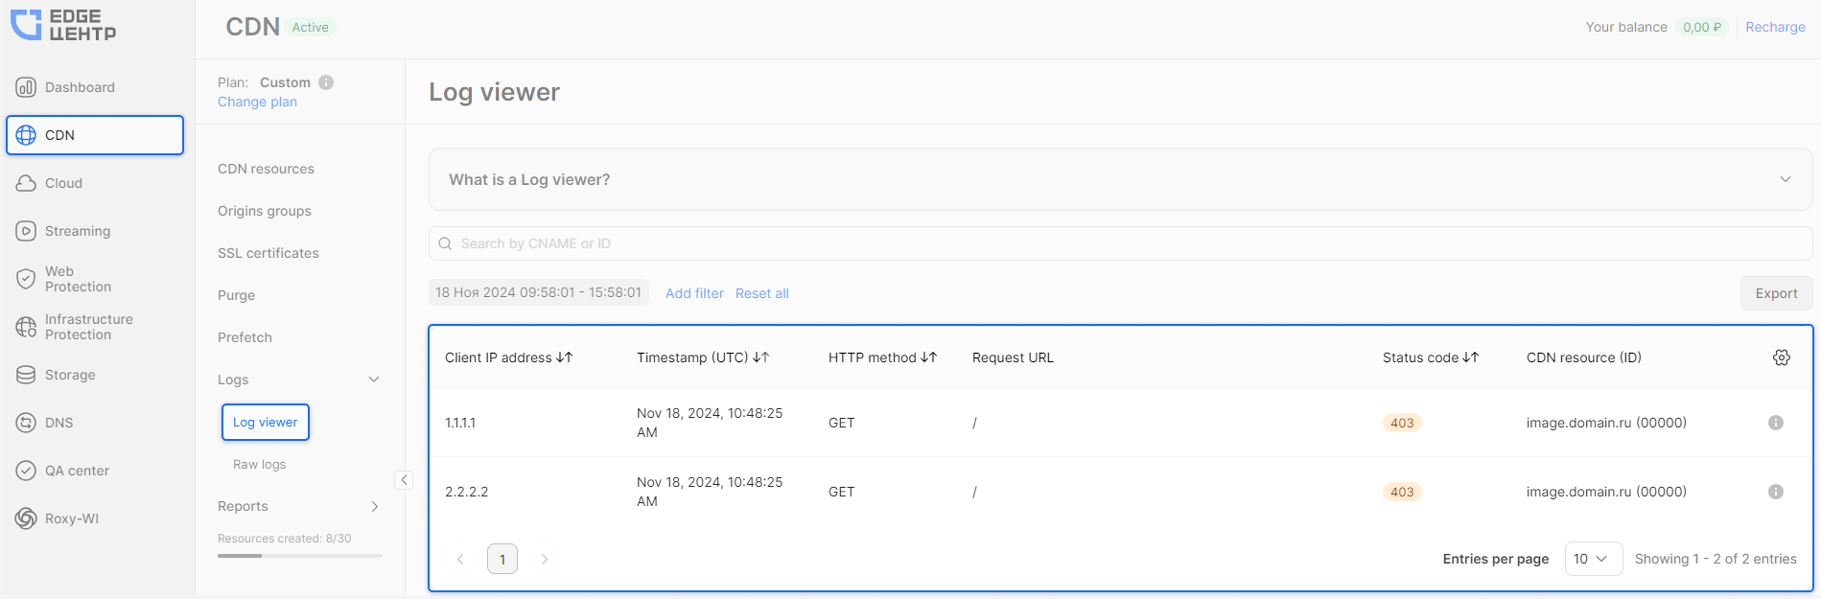Go to previous page arrow
The image size is (1821, 599).
click(x=460, y=559)
